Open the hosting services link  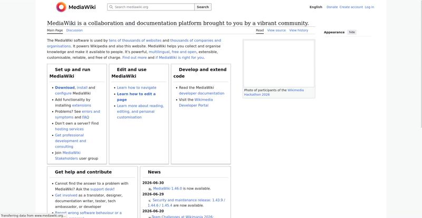[69, 129]
